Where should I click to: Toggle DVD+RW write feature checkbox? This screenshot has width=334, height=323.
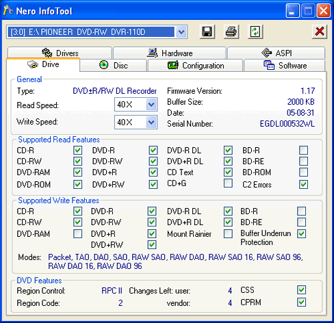pos(152,245)
